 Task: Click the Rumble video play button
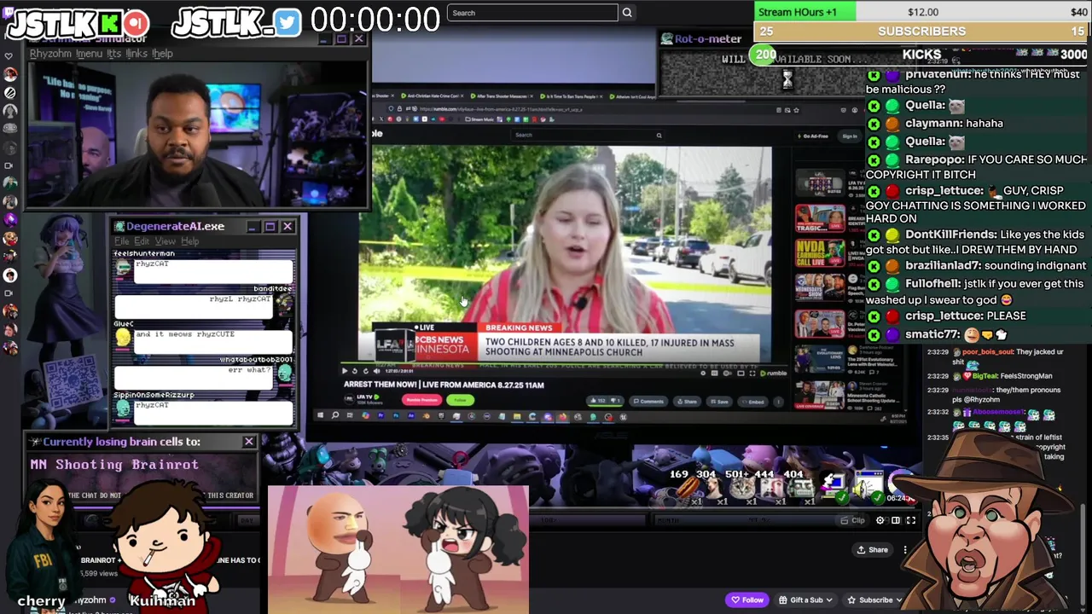[344, 371]
